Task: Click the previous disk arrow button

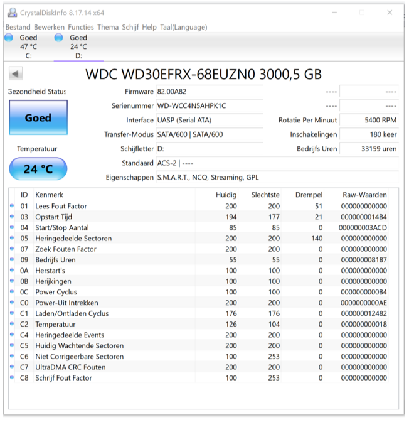Action: 16,73
